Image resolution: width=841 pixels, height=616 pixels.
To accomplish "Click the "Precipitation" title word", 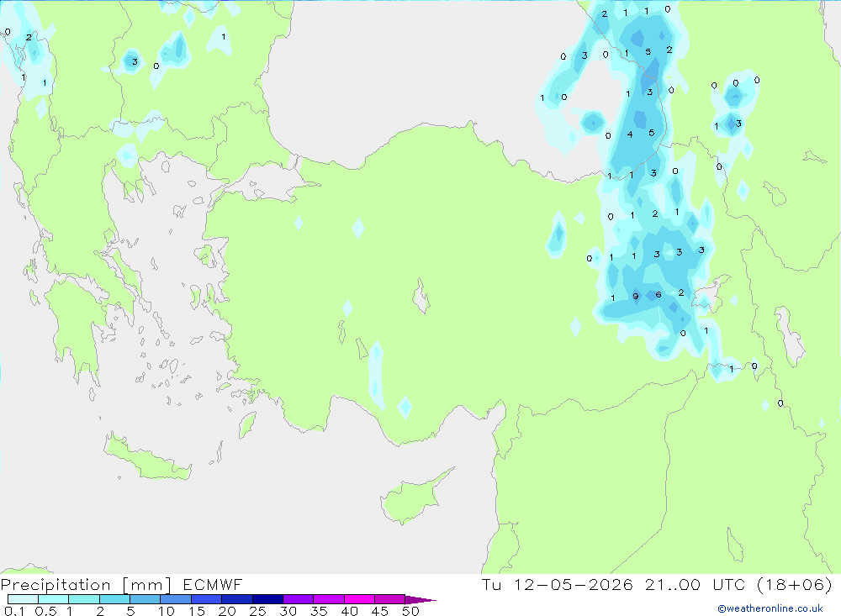I will pyautogui.click(x=56, y=585).
